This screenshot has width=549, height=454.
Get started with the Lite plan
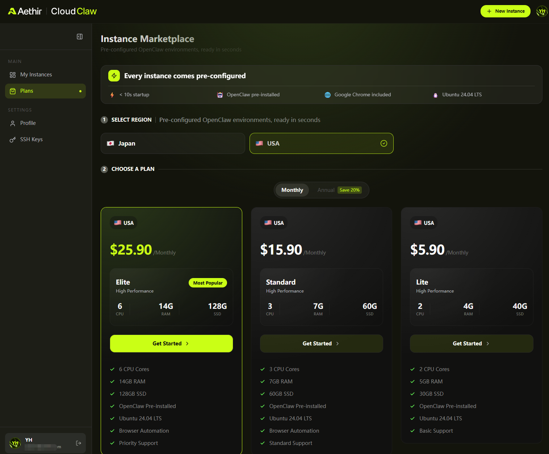tap(471, 344)
